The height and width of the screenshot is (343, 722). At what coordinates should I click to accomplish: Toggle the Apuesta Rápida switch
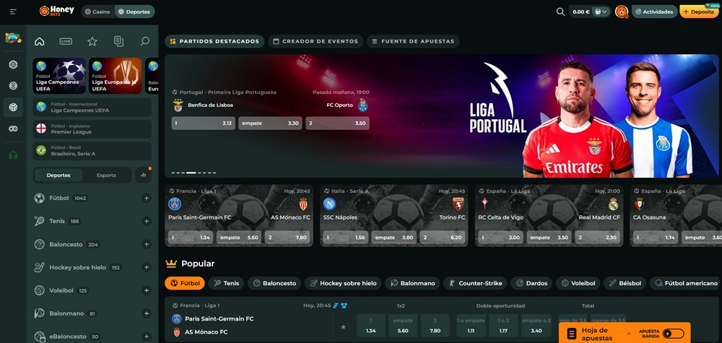pos(673,334)
